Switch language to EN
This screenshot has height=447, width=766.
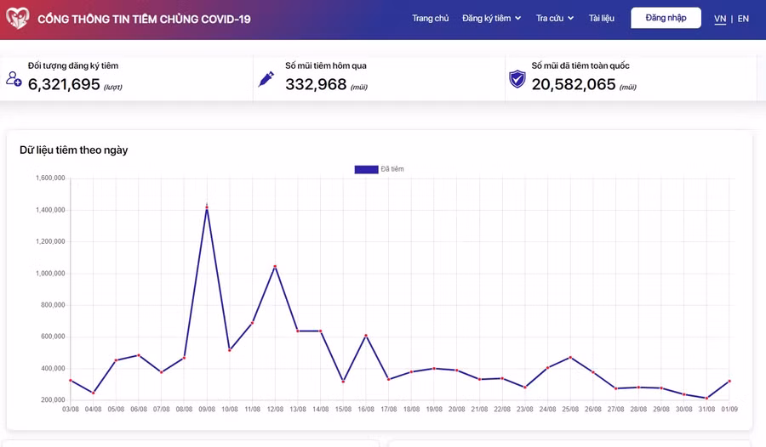[743, 18]
